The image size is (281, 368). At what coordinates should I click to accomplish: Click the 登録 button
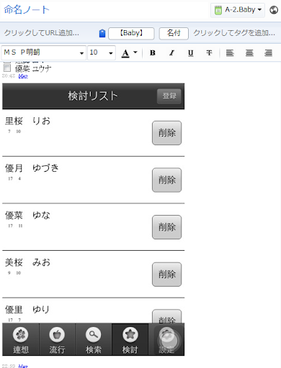pos(169,96)
